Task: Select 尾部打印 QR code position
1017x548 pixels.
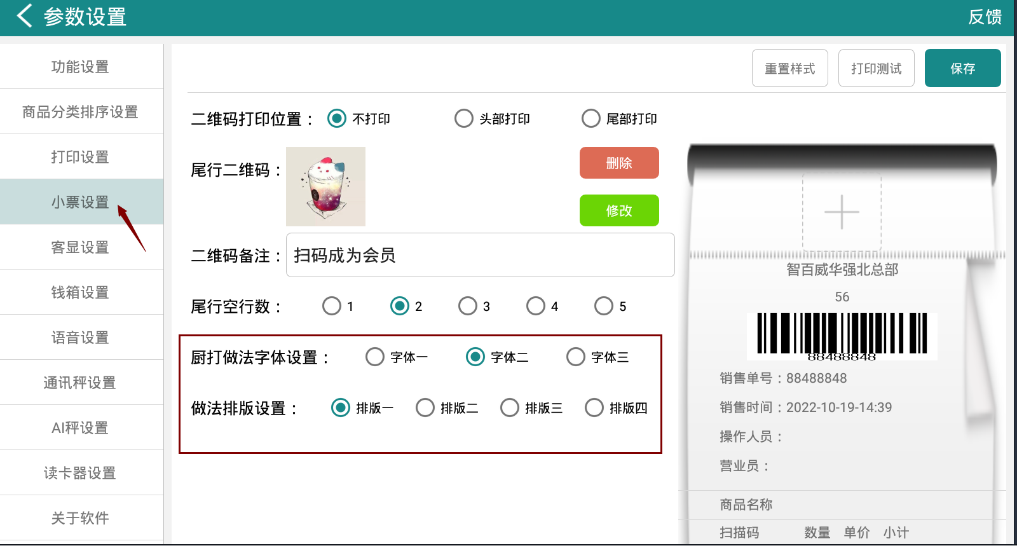Action: pyautogui.click(x=591, y=119)
